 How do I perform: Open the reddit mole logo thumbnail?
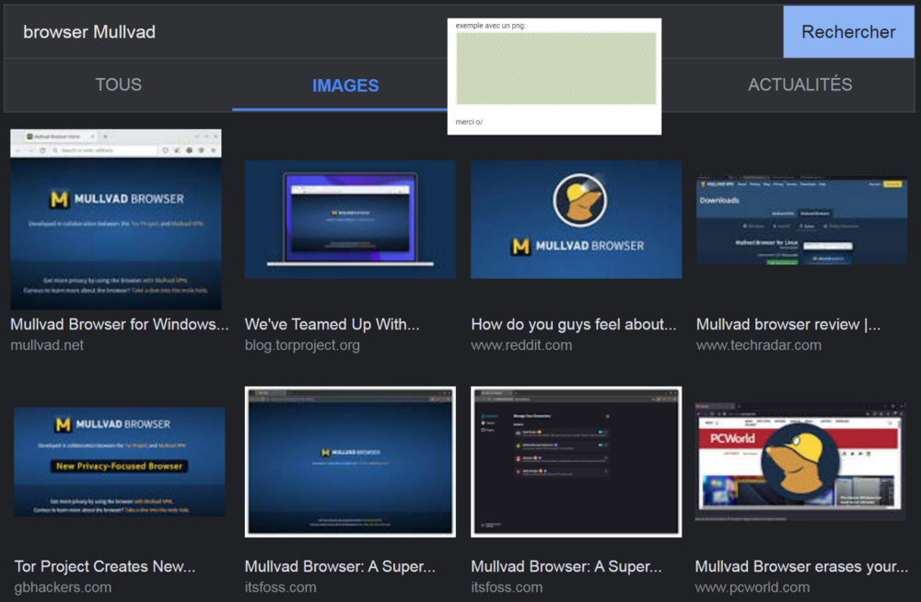point(577,220)
